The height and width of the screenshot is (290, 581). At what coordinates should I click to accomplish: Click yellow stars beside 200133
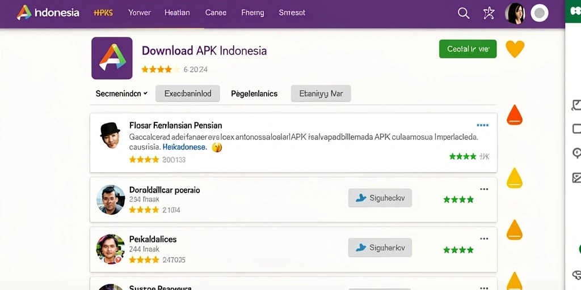(144, 159)
